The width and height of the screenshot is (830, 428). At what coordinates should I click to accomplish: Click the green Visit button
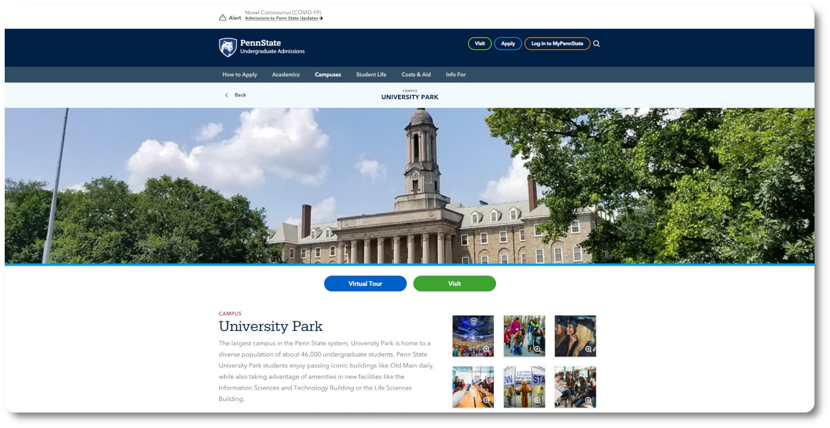point(454,284)
